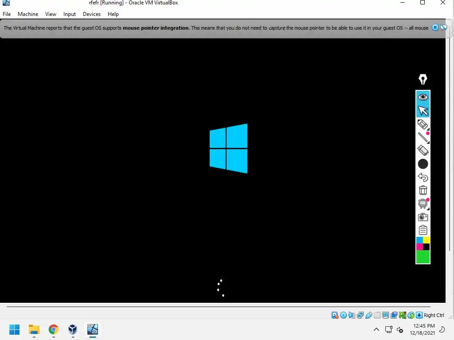Viewport: 454px width, 340px height.
Task: Open Google Chrome from the taskbar
Action: 53,329
